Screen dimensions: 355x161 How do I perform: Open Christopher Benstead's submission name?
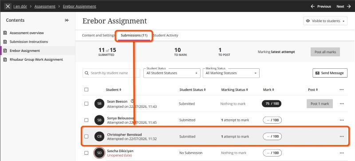tap(124, 134)
